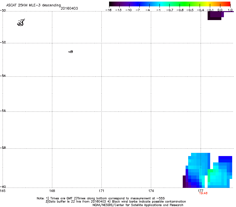Image resolution: width=236 pixels, height=207 pixels.
Task: Click the large island outline near latitude -51
Action: click(21, 23)
